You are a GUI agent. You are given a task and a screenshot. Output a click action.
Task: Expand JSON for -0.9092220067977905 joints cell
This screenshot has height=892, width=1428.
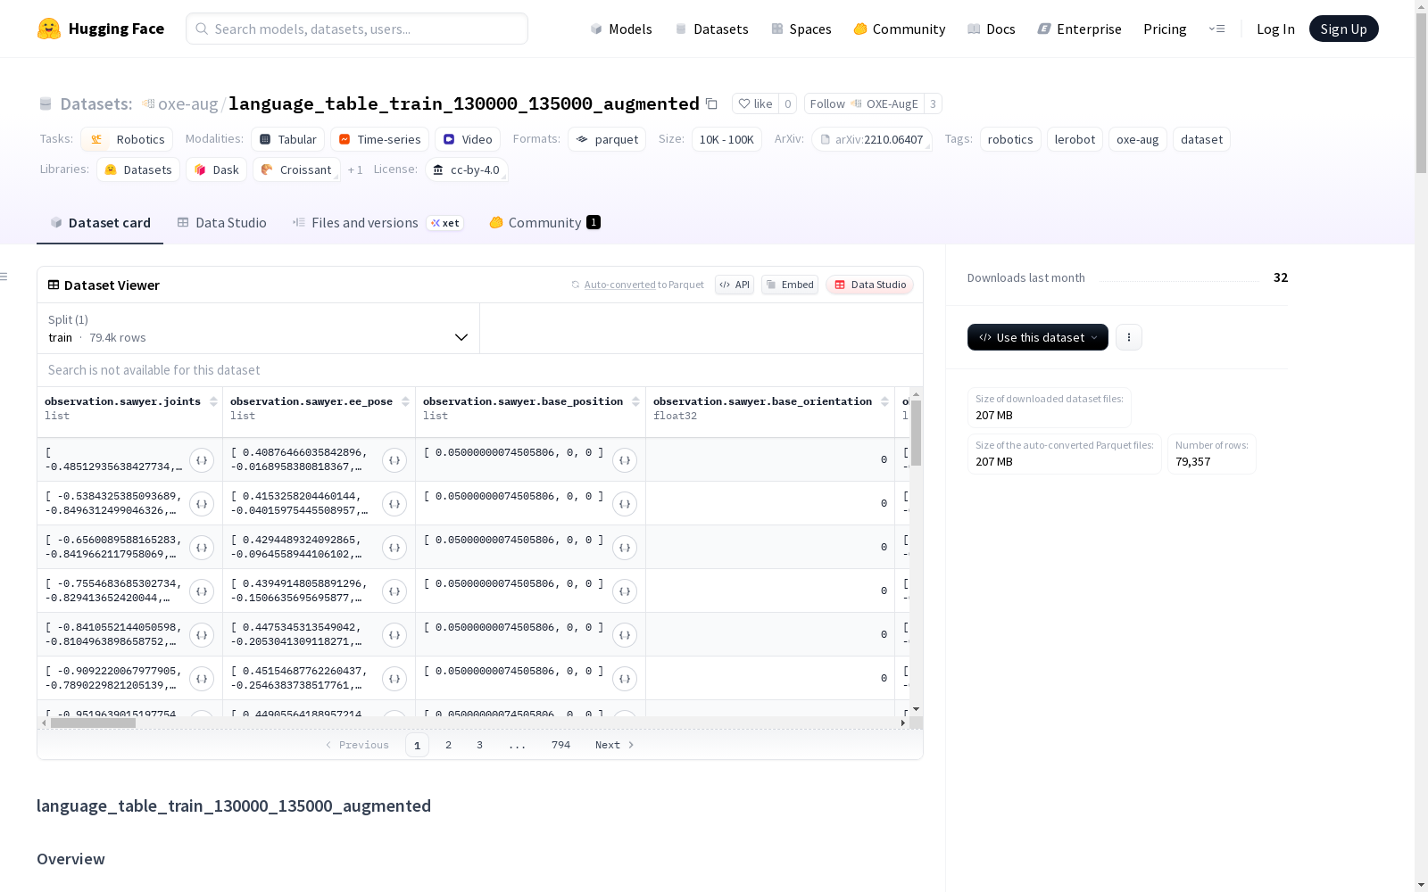202,679
